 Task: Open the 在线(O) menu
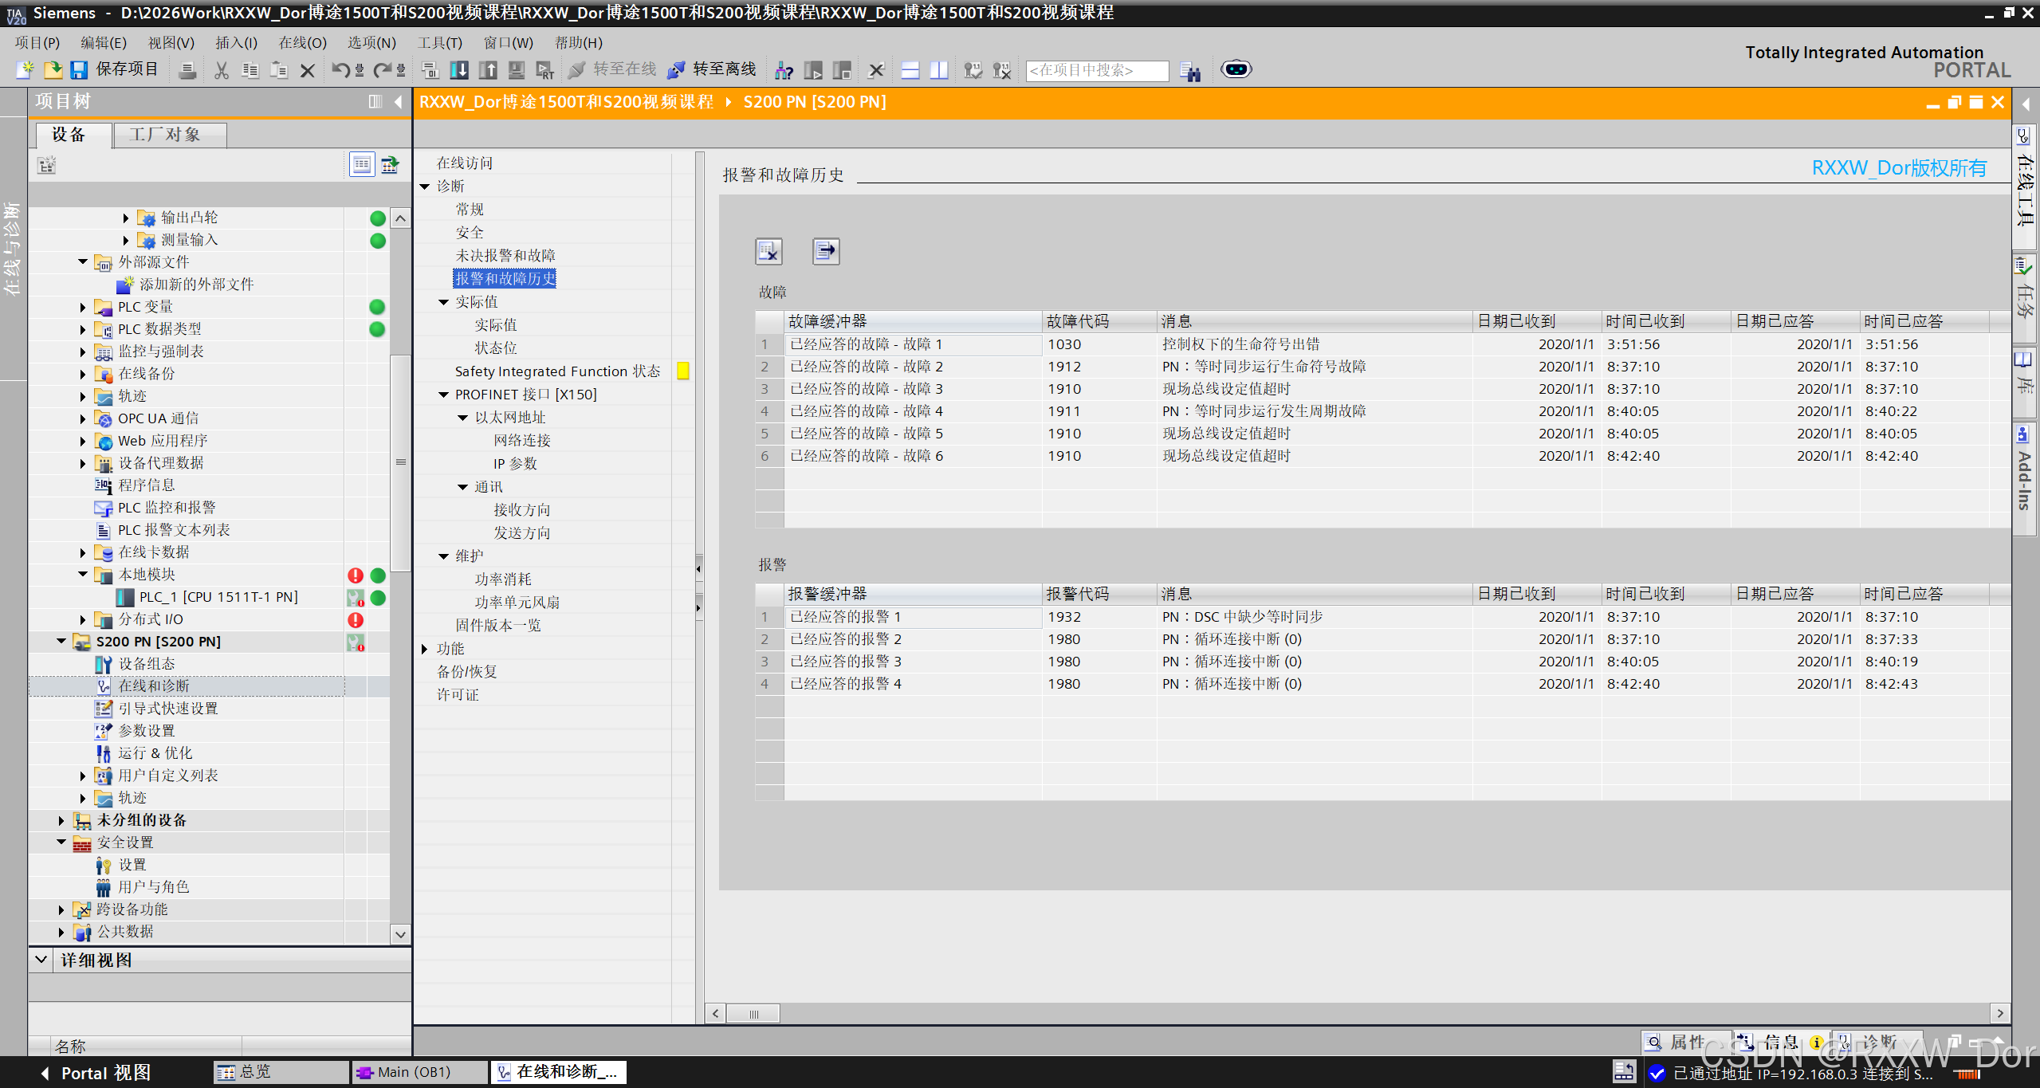click(x=301, y=43)
